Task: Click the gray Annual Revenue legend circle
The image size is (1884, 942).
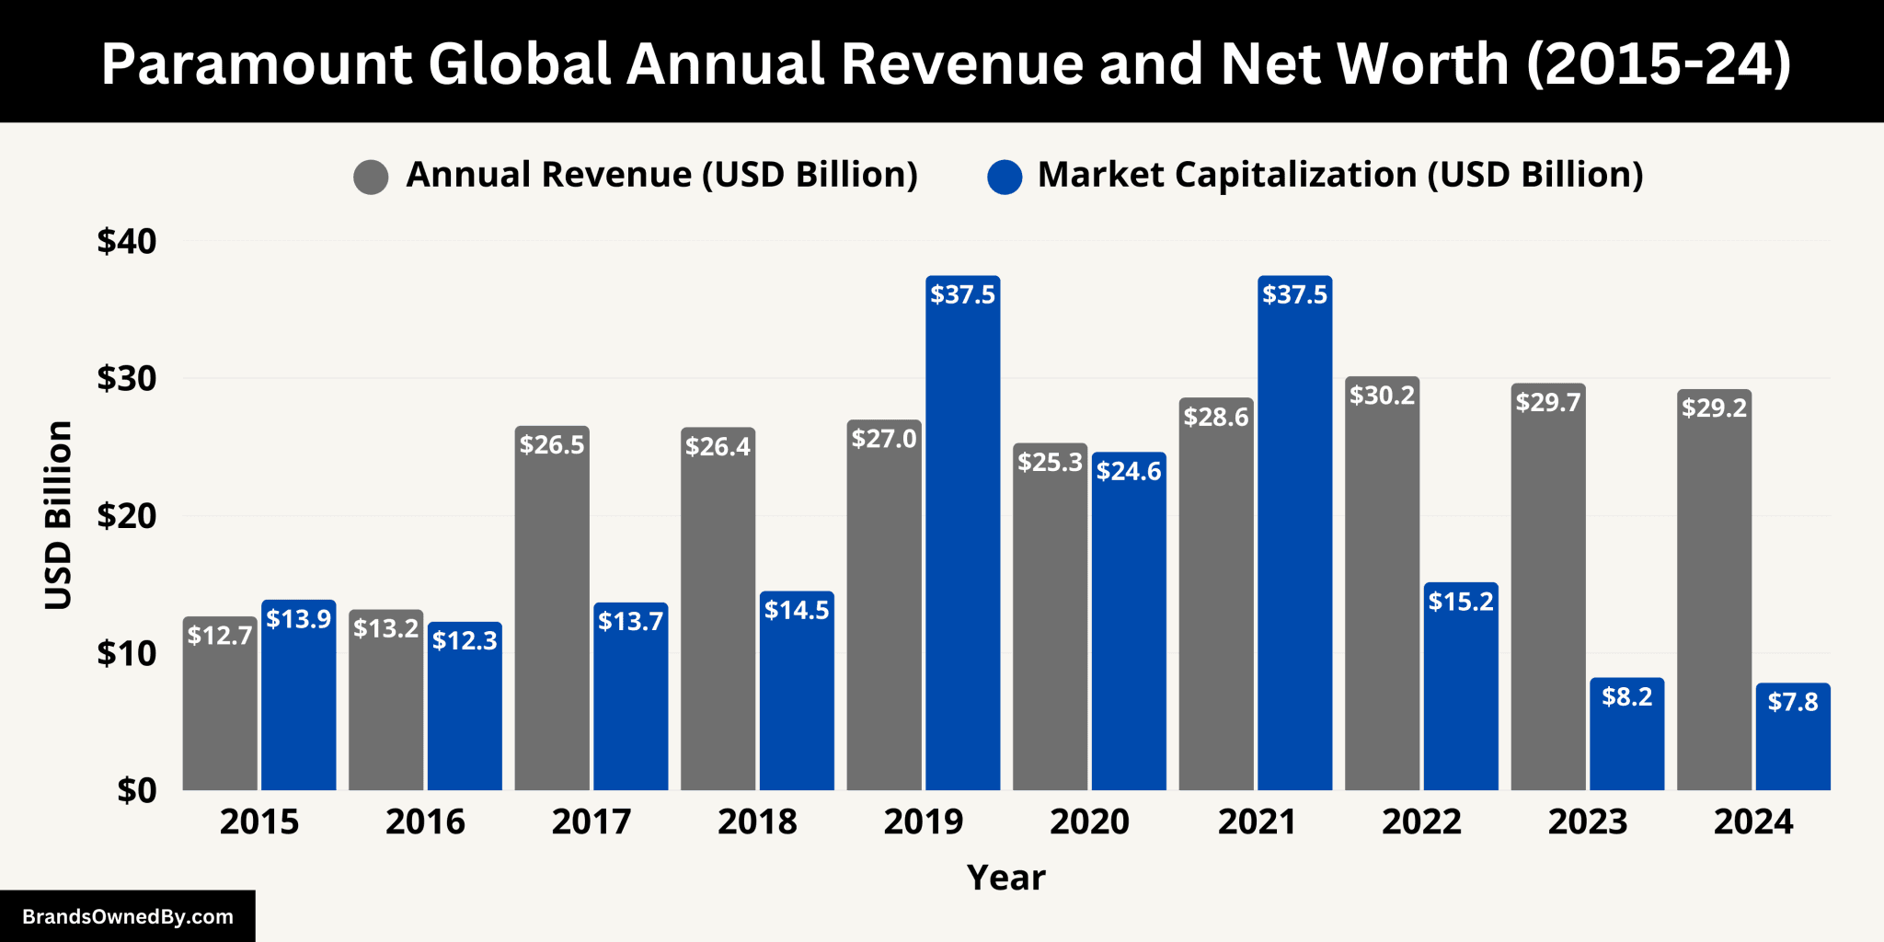Action: (371, 177)
